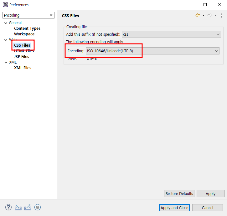227x216 pixels.
Task: Open the suffix css dropdown
Action: pyautogui.click(x=171, y=34)
